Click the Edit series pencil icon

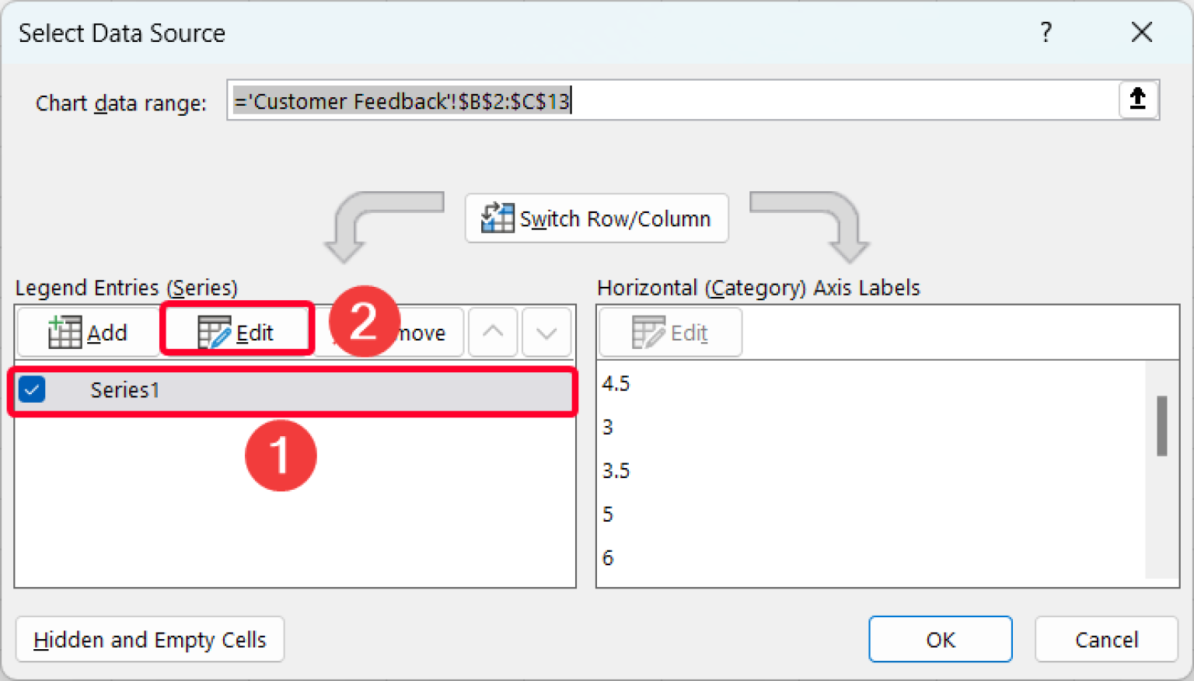(x=215, y=331)
